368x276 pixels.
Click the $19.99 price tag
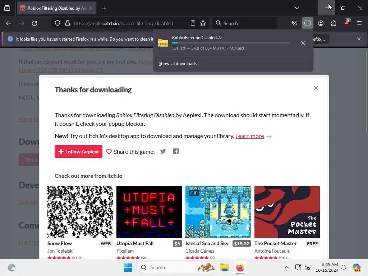pos(241,244)
